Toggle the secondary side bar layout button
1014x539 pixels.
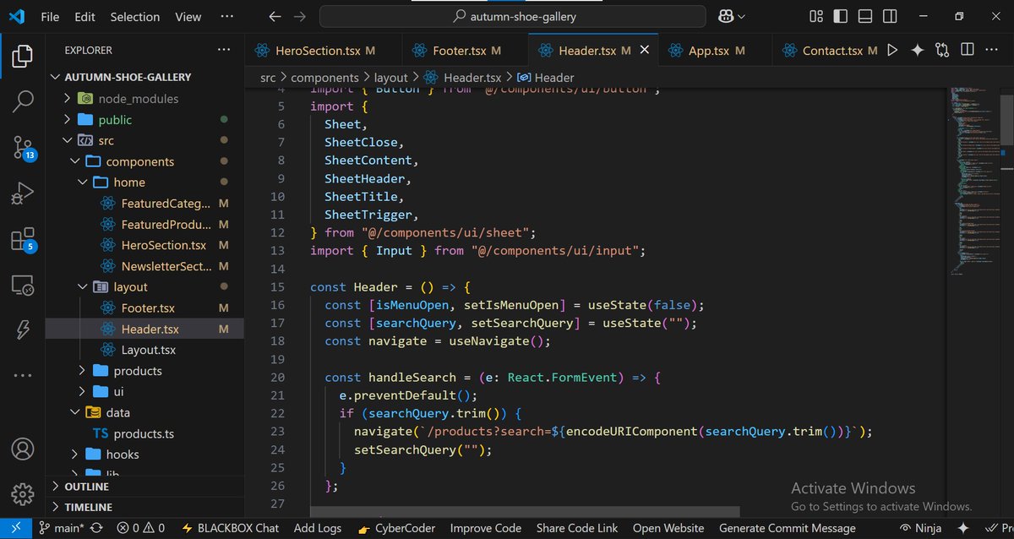890,16
